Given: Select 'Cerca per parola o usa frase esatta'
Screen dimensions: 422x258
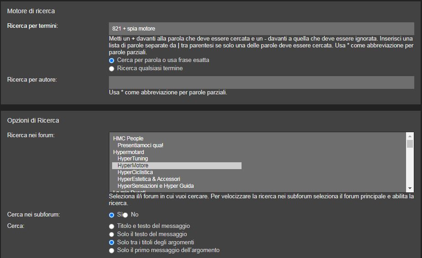Looking at the screenshot, I should [x=112, y=60].
